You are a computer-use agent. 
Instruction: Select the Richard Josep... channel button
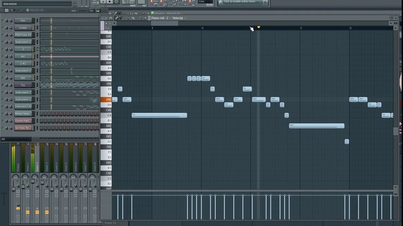tap(23, 114)
